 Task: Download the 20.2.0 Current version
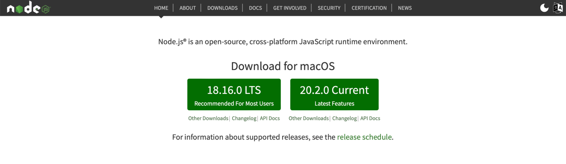coord(334,94)
